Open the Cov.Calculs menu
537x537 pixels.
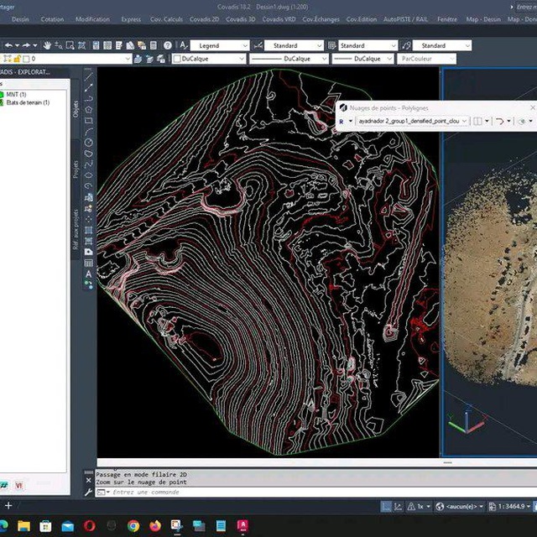[166, 19]
